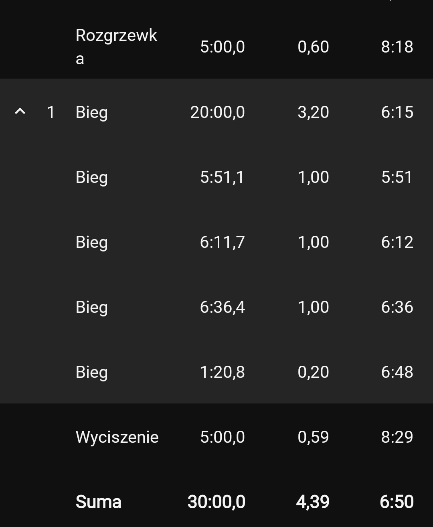Click the 8:29 cool-down pace
The height and width of the screenshot is (527, 433).
coord(397,437)
